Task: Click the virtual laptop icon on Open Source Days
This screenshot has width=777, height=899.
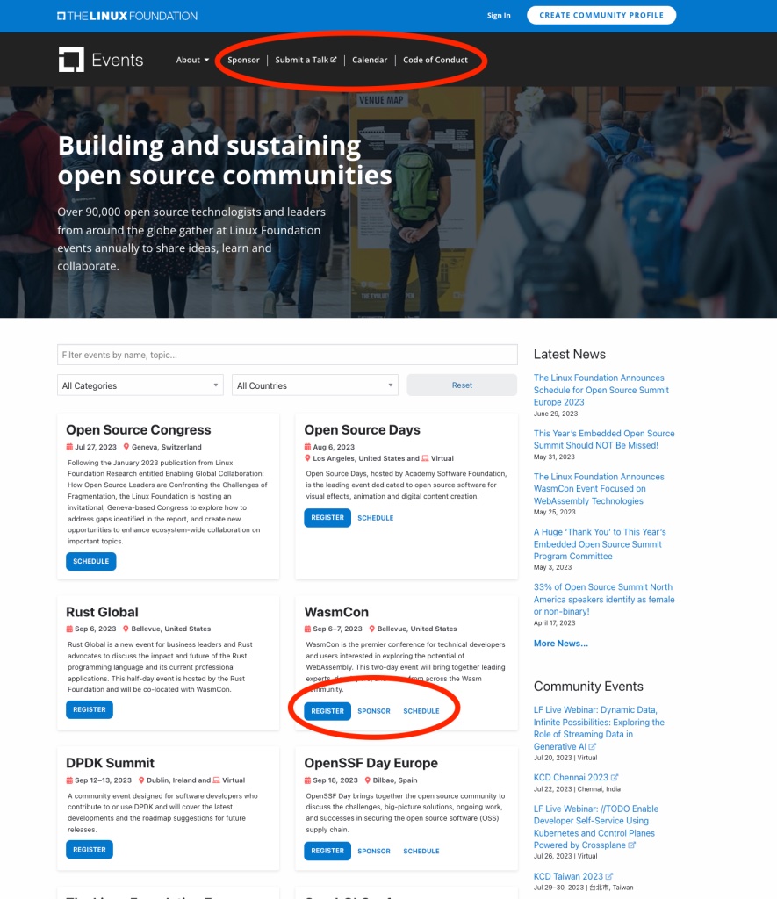Action: tap(426, 458)
